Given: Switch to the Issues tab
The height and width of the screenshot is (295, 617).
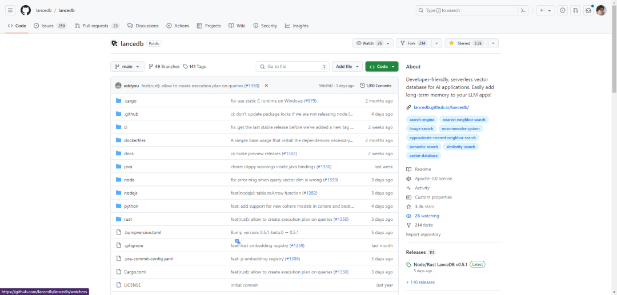Looking at the screenshot, I should point(50,26).
